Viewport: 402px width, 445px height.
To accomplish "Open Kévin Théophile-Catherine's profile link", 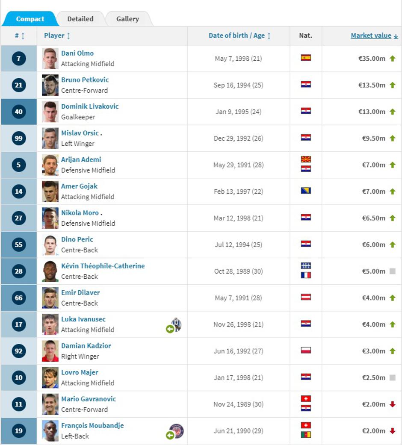I will [103, 266].
